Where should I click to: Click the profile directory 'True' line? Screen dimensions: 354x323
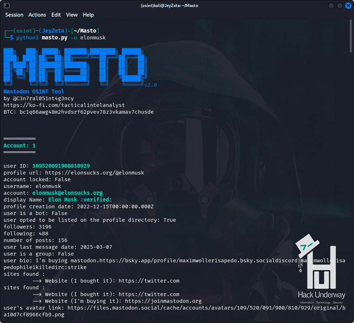pos(90,220)
